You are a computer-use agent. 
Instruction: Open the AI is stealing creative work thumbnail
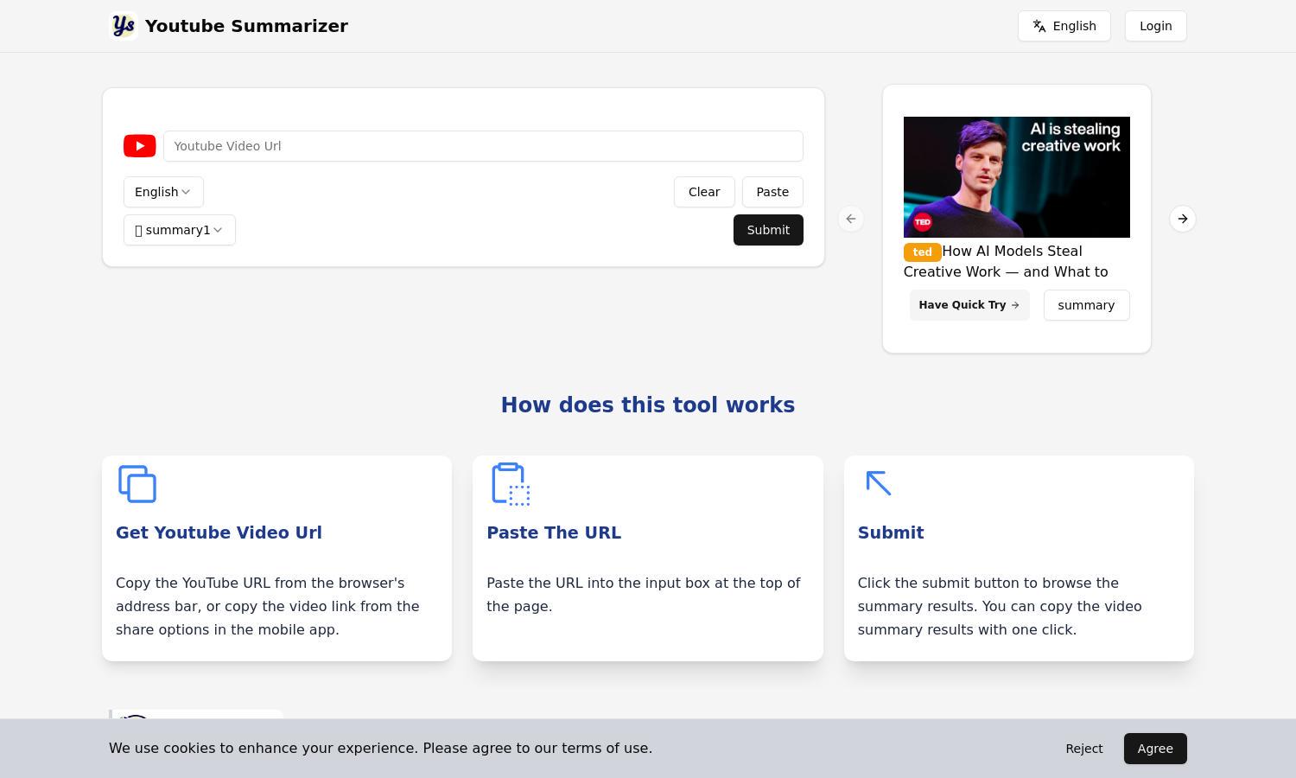click(x=1017, y=177)
